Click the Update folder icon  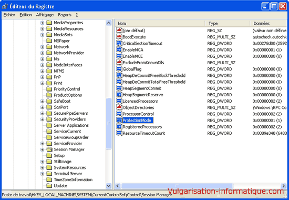pyautogui.click(x=49, y=186)
